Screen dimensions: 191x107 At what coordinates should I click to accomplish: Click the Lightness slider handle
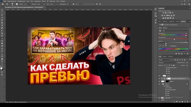[166, 43]
